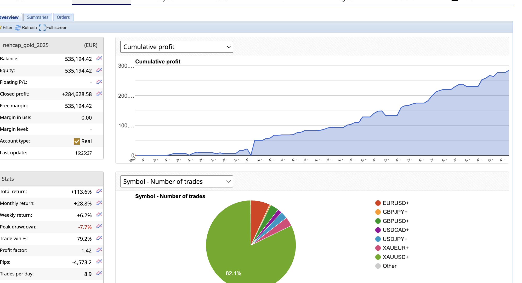Screen dimensions: 522x283
Task: Toggle the Real account type checkbox
Action: point(77,141)
